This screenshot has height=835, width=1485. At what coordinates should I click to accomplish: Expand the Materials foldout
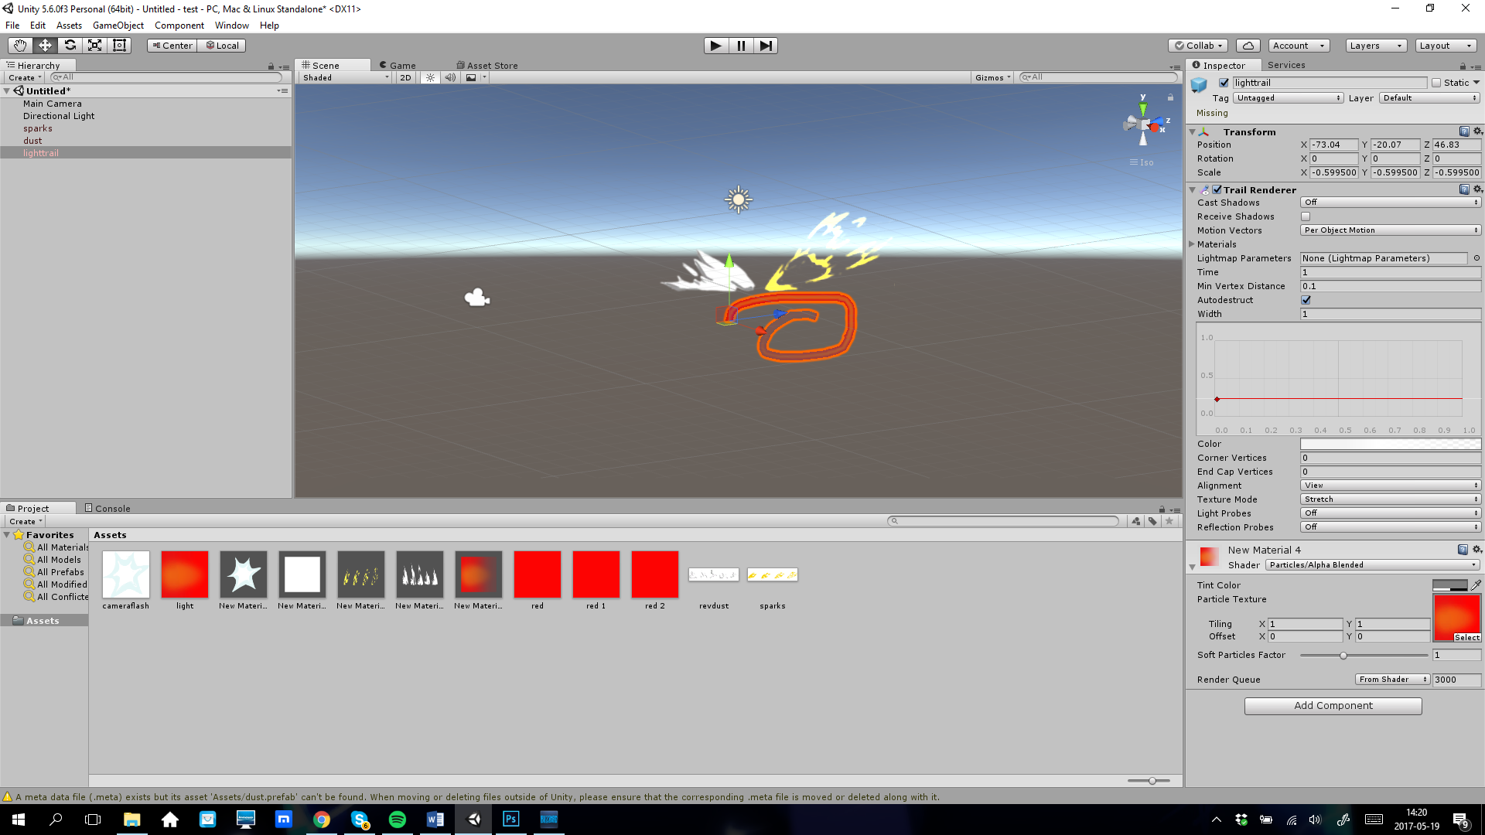1193,244
